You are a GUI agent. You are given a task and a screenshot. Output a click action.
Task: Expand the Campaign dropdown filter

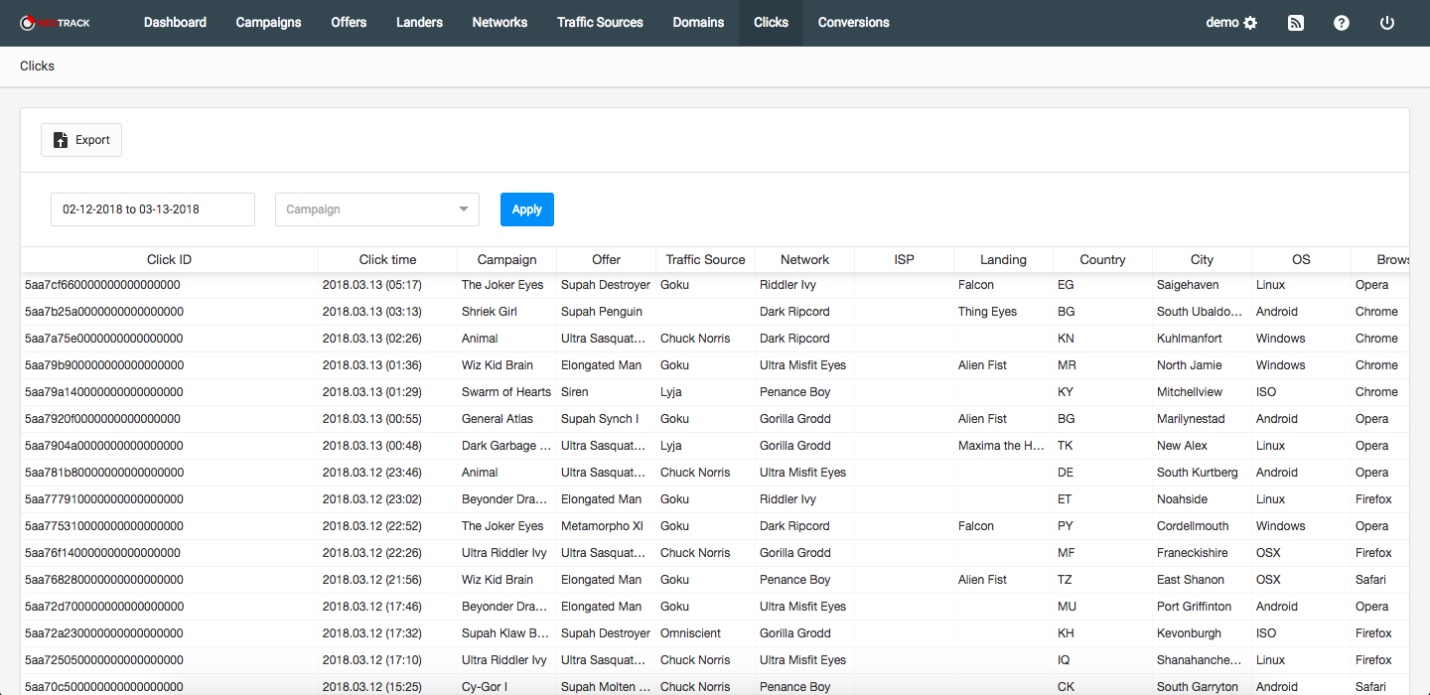(376, 209)
